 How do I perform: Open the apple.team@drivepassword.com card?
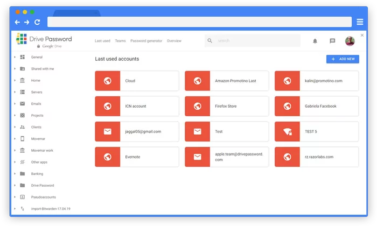(x=227, y=157)
